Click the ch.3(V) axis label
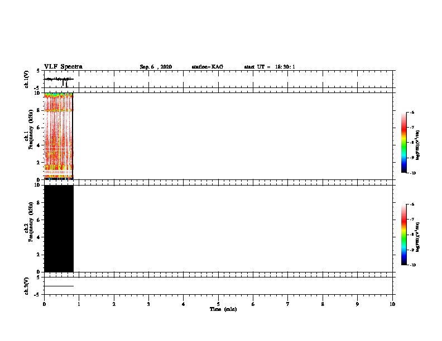 coord(26,286)
